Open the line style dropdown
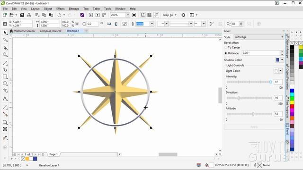 click(191, 24)
